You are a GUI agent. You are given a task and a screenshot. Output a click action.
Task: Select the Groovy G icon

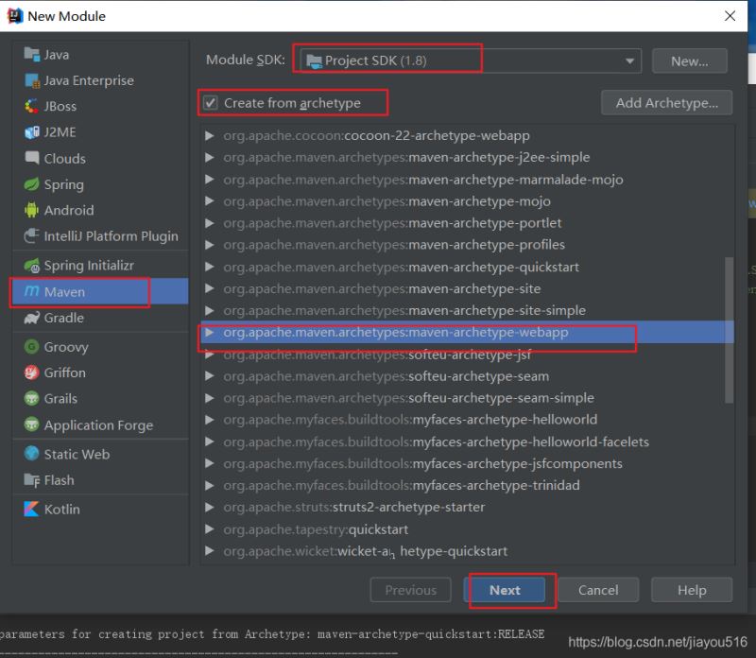tap(32, 346)
